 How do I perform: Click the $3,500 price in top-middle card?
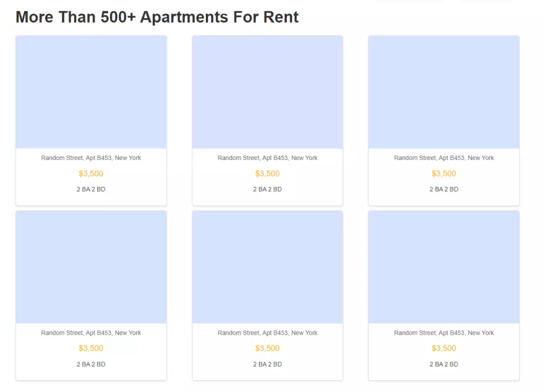point(268,173)
